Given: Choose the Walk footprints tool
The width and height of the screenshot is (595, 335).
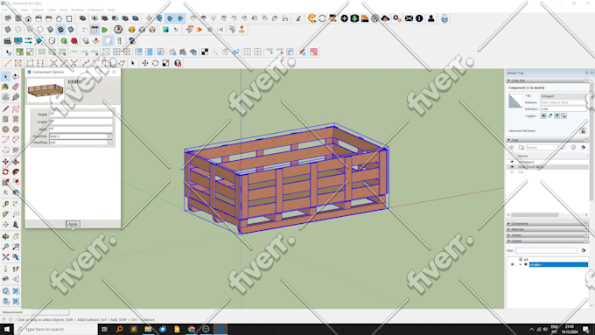Looking at the screenshot, I should pos(16,269).
